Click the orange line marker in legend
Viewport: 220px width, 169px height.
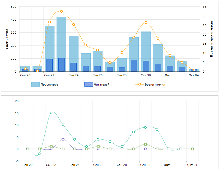click(139, 85)
